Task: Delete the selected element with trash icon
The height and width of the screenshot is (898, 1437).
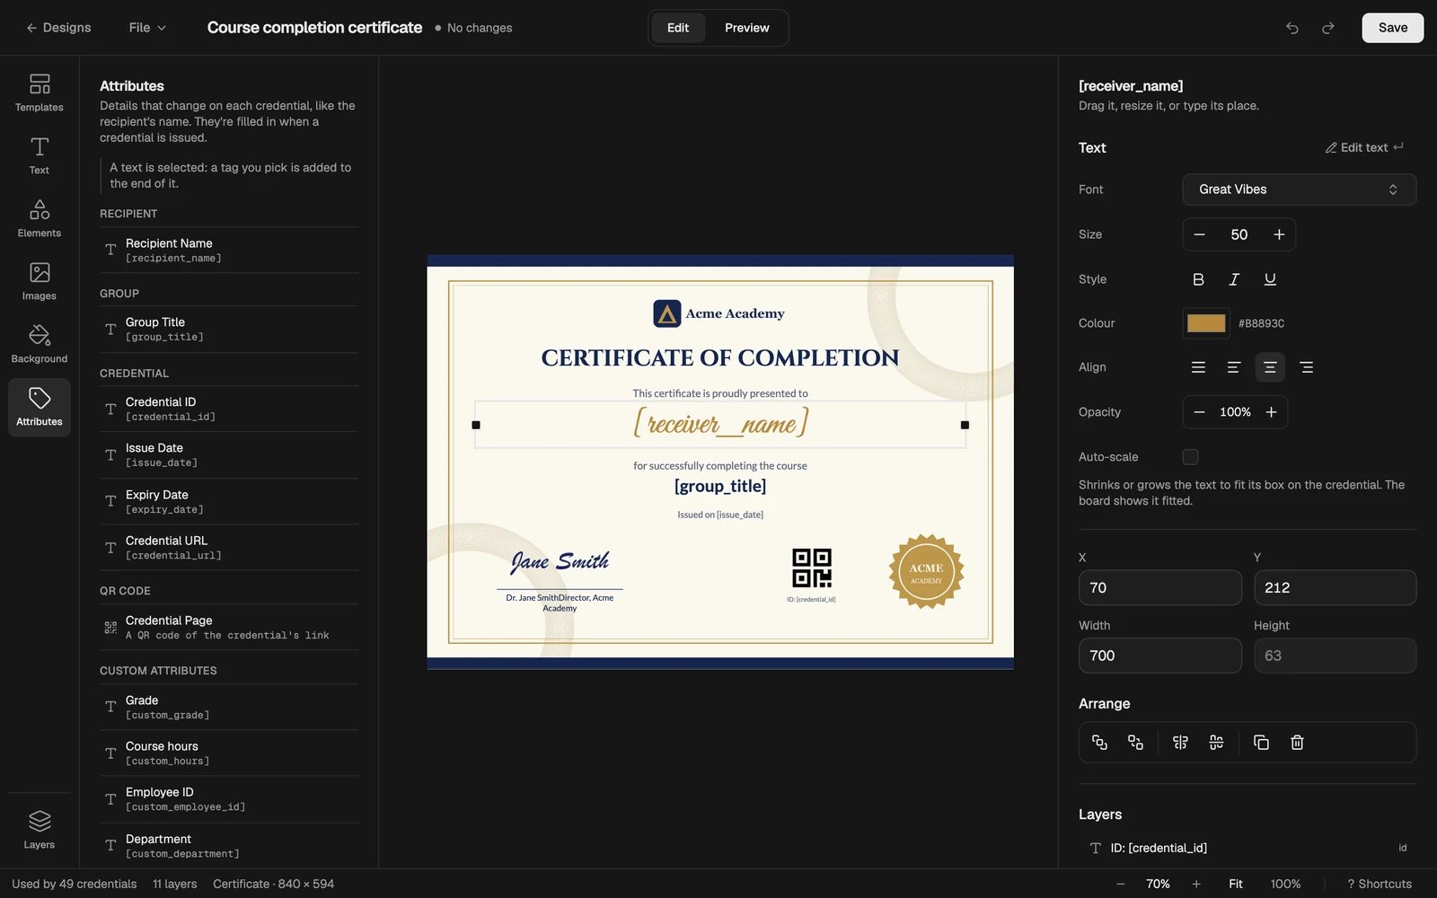Action: click(x=1297, y=743)
